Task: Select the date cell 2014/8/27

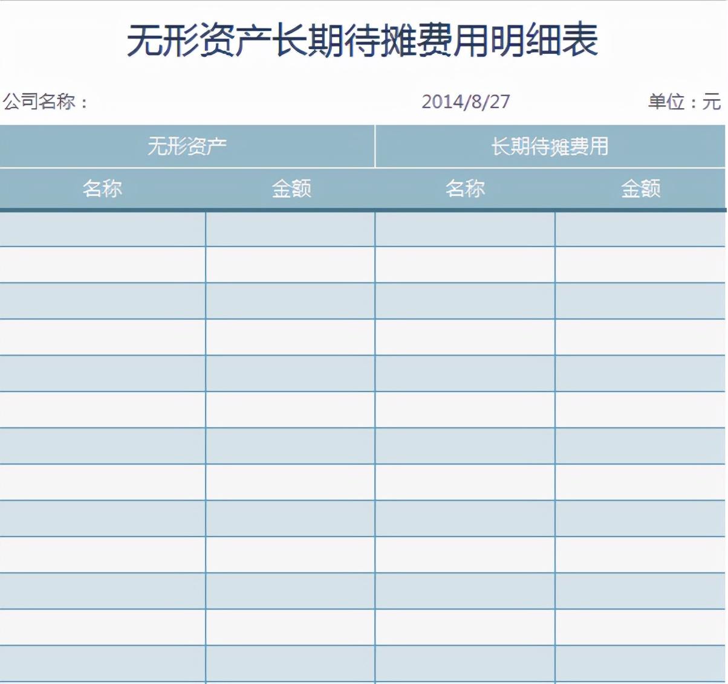Action: pyautogui.click(x=466, y=102)
